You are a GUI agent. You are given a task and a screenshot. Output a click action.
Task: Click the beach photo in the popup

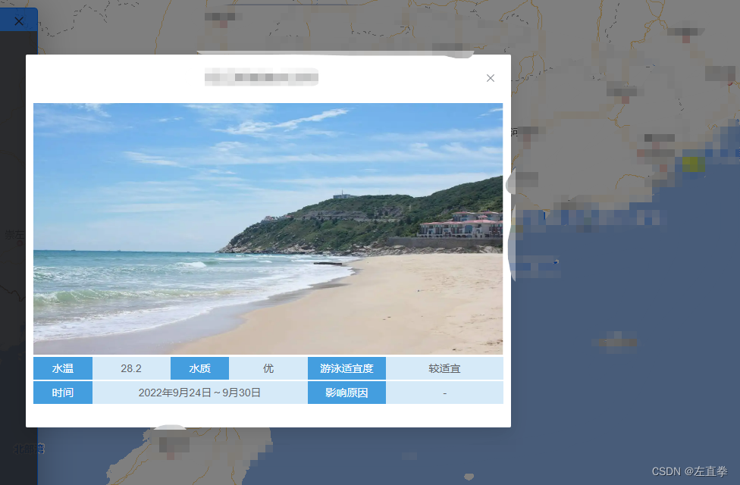pos(268,228)
